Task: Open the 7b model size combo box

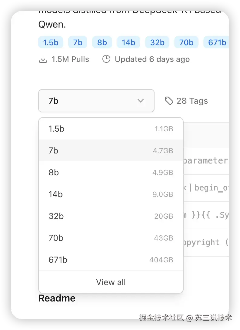Action: pos(96,101)
